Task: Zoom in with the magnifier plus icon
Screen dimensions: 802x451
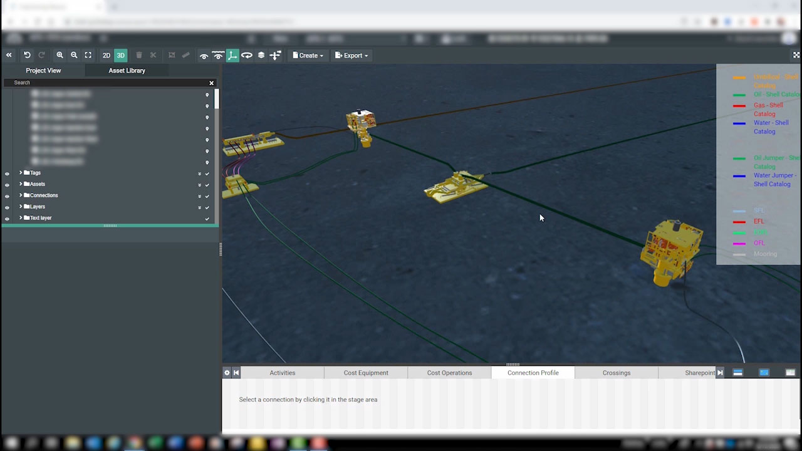Action: (x=60, y=55)
